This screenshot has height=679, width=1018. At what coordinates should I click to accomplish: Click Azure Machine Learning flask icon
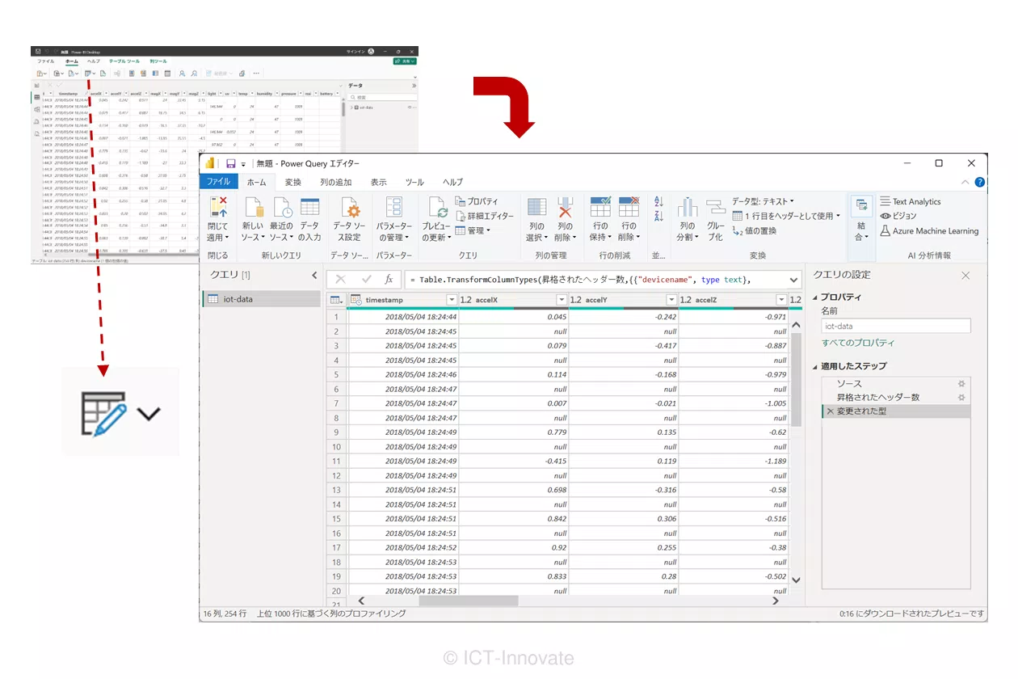pos(885,230)
